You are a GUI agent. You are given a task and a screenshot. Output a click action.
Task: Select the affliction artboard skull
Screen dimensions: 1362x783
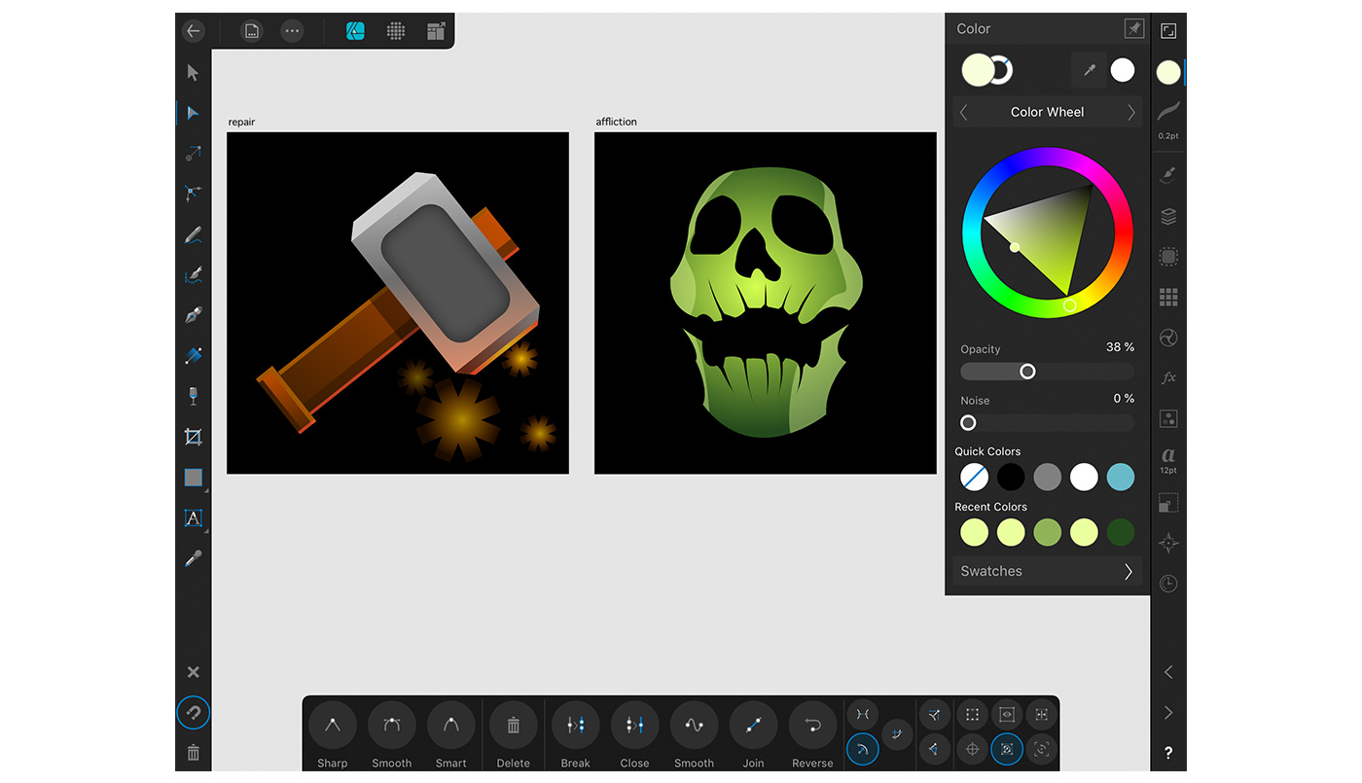pyautogui.click(x=766, y=302)
